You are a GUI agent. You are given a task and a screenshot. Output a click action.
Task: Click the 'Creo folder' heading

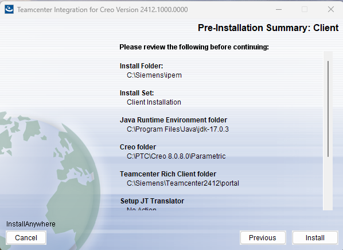pyautogui.click(x=138, y=147)
